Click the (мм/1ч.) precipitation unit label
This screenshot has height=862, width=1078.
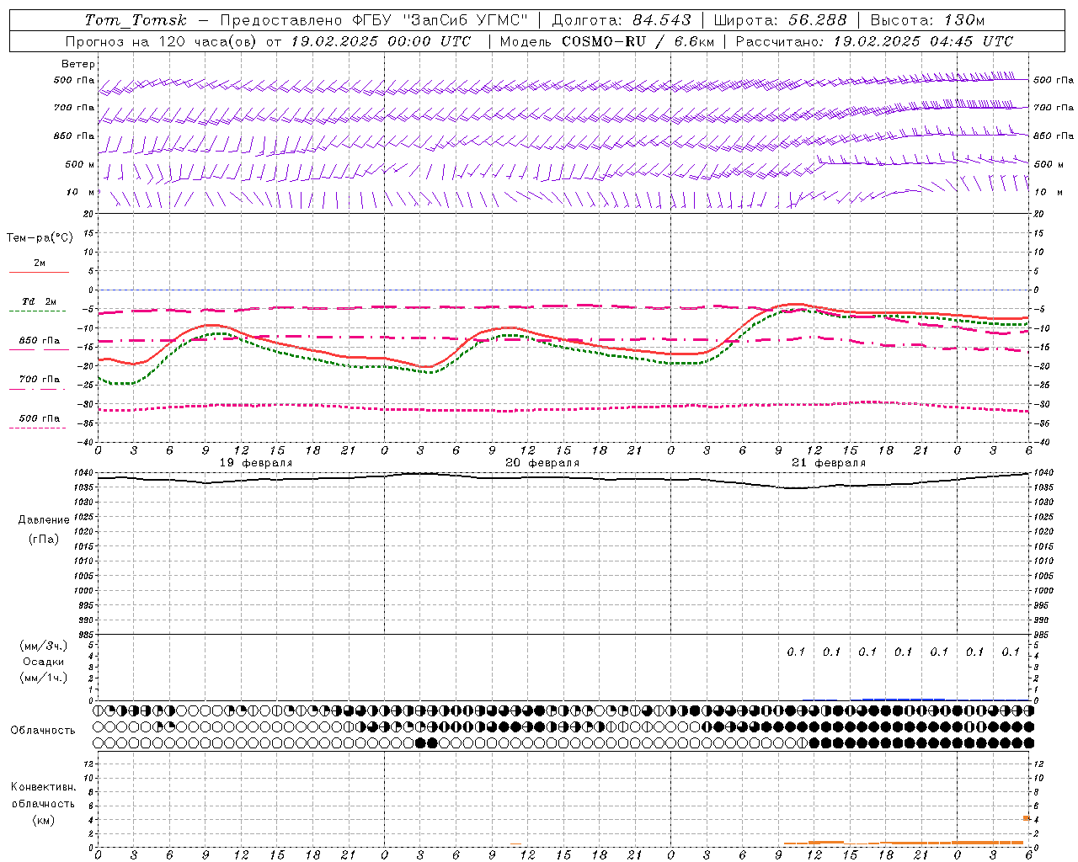tap(43, 678)
